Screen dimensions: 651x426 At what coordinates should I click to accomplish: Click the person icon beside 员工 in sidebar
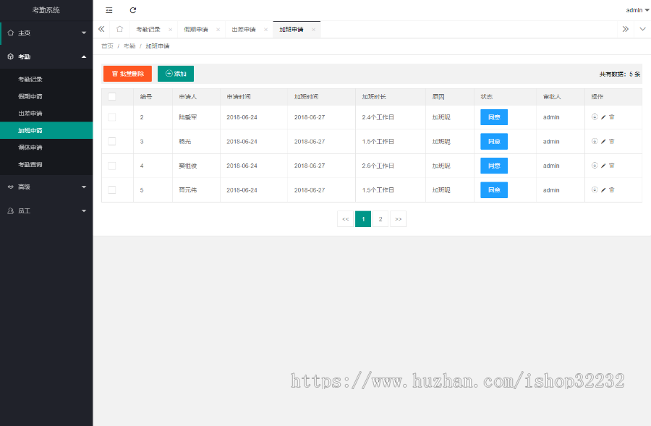click(11, 211)
